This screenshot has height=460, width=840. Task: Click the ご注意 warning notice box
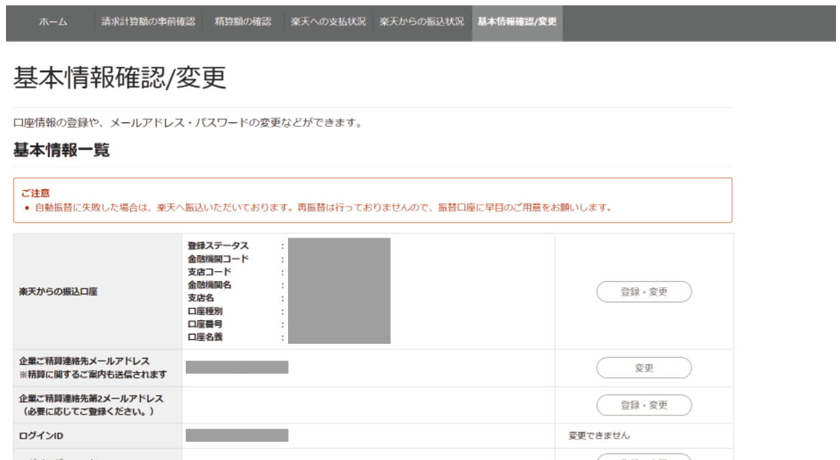[374, 198]
